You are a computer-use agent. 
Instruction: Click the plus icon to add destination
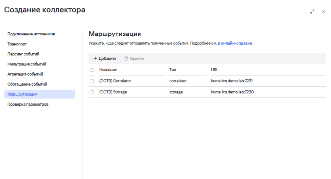coord(95,59)
